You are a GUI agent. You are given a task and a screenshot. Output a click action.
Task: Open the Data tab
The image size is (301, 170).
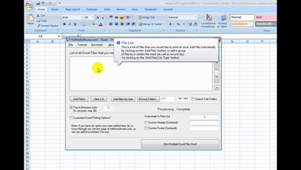point(107,9)
